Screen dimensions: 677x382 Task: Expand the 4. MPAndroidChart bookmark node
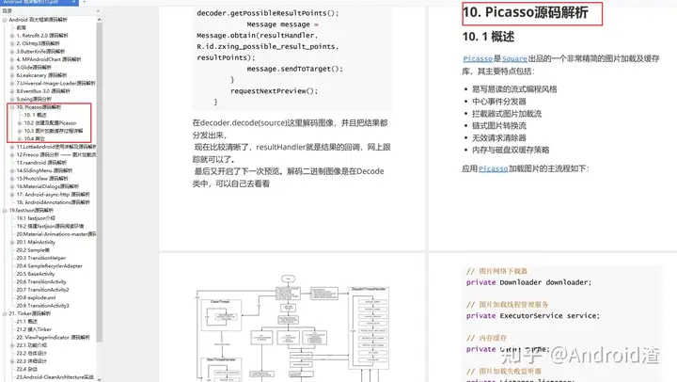[12, 59]
